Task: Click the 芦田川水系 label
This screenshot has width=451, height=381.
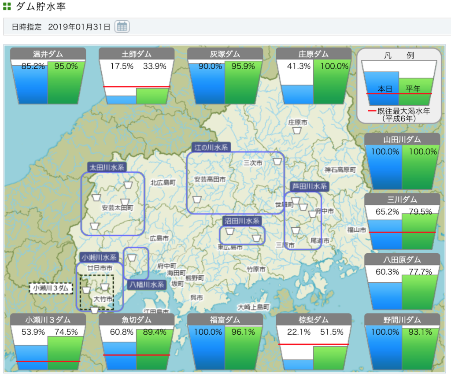Action: (x=310, y=186)
